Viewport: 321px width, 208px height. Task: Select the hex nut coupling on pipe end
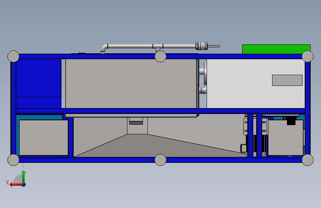pyautogui.click(x=202, y=46)
